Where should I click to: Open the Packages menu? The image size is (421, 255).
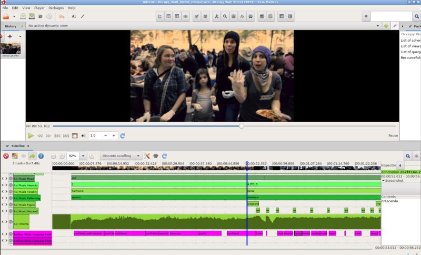(56, 8)
